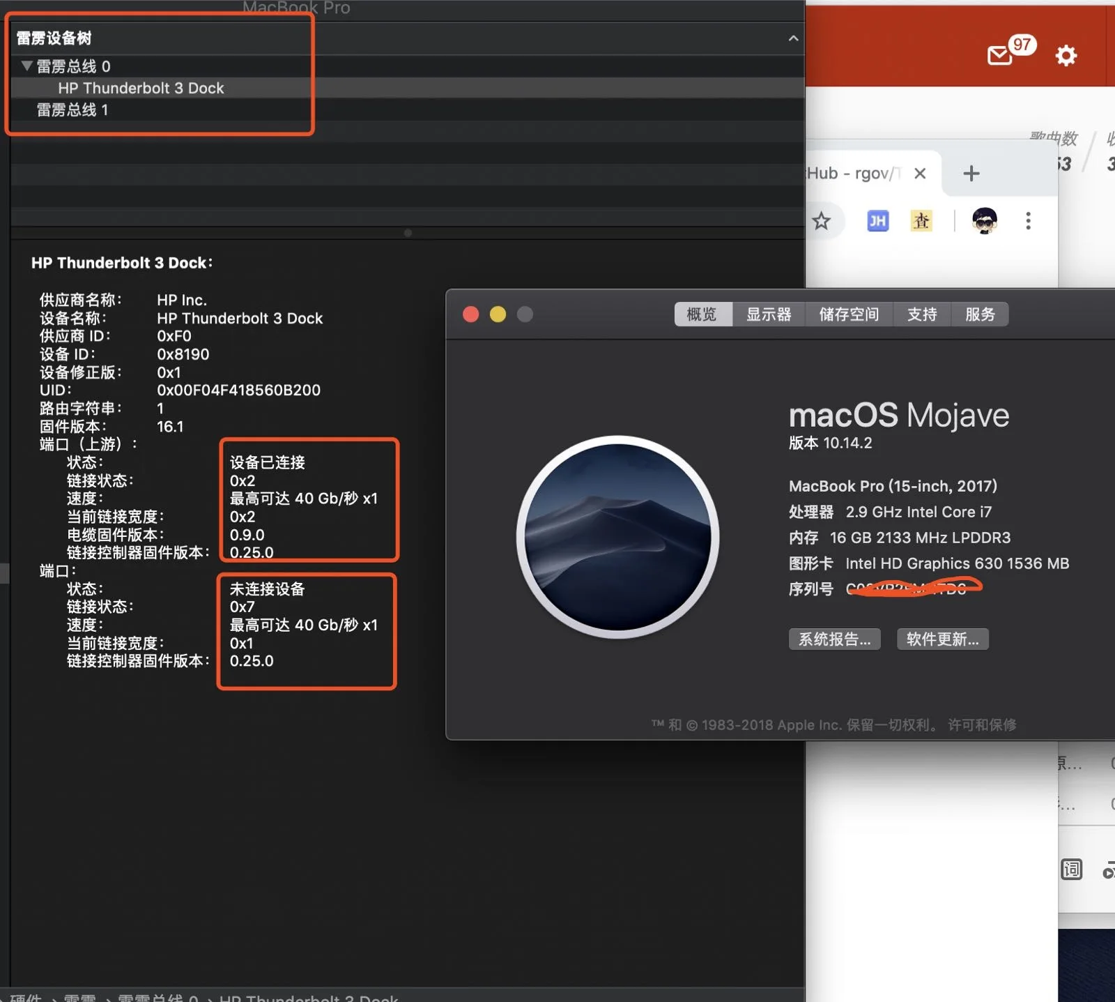Click the '0x7' link status value
This screenshot has height=1002, width=1115.
click(x=242, y=607)
